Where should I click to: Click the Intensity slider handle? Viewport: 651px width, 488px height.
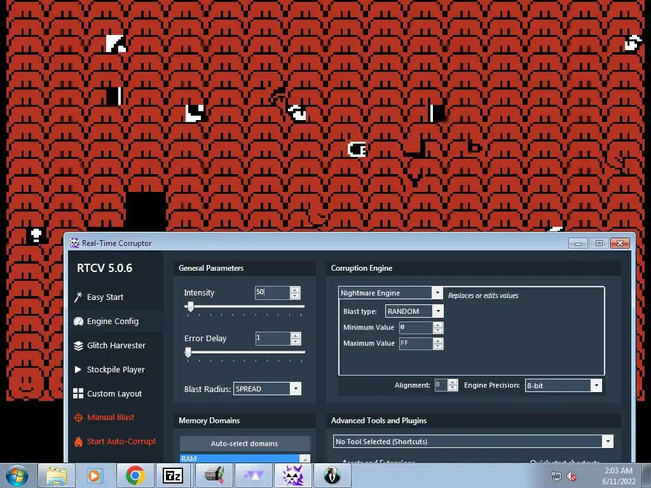click(190, 307)
